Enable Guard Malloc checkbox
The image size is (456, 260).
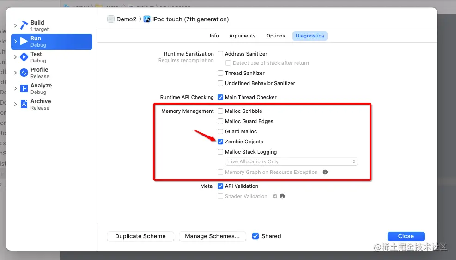220,131
